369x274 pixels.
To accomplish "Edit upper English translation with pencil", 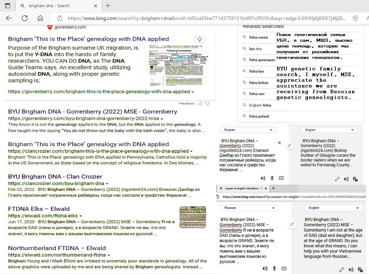I will coord(337,179).
